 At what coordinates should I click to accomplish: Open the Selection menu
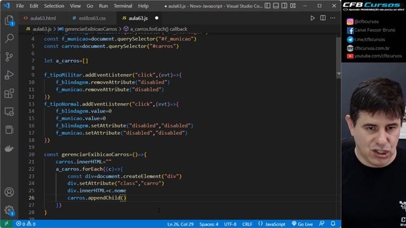54,6
